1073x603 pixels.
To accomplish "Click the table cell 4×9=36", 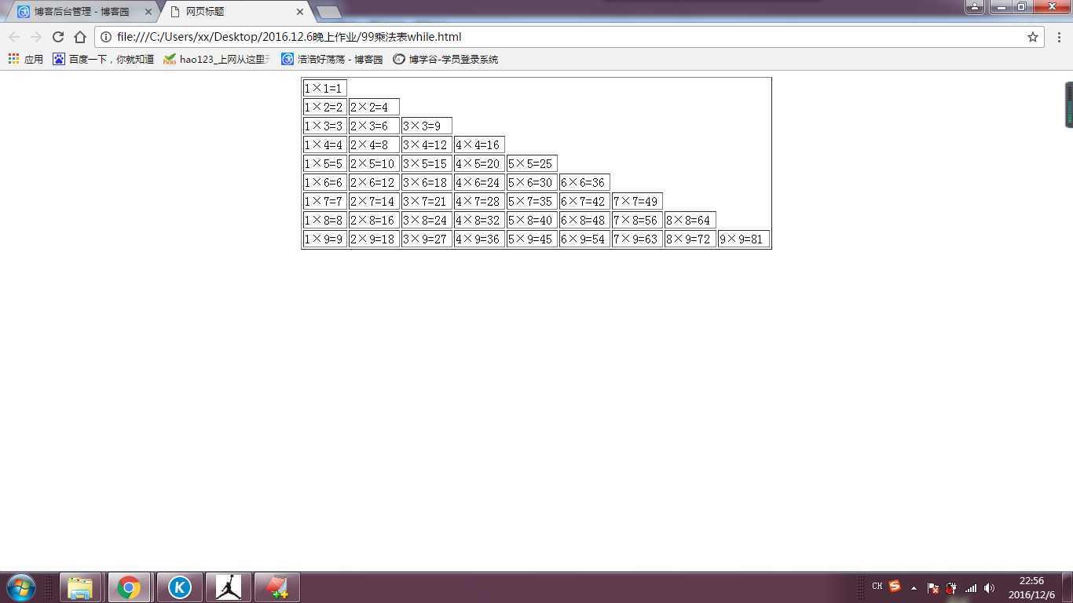I will point(479,239).
